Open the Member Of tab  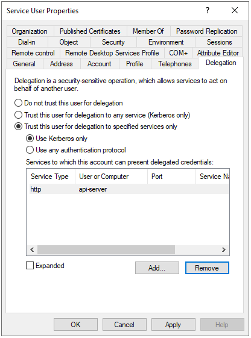click(148, 31)
